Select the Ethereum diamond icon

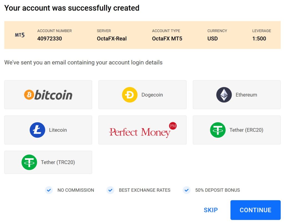224,95
